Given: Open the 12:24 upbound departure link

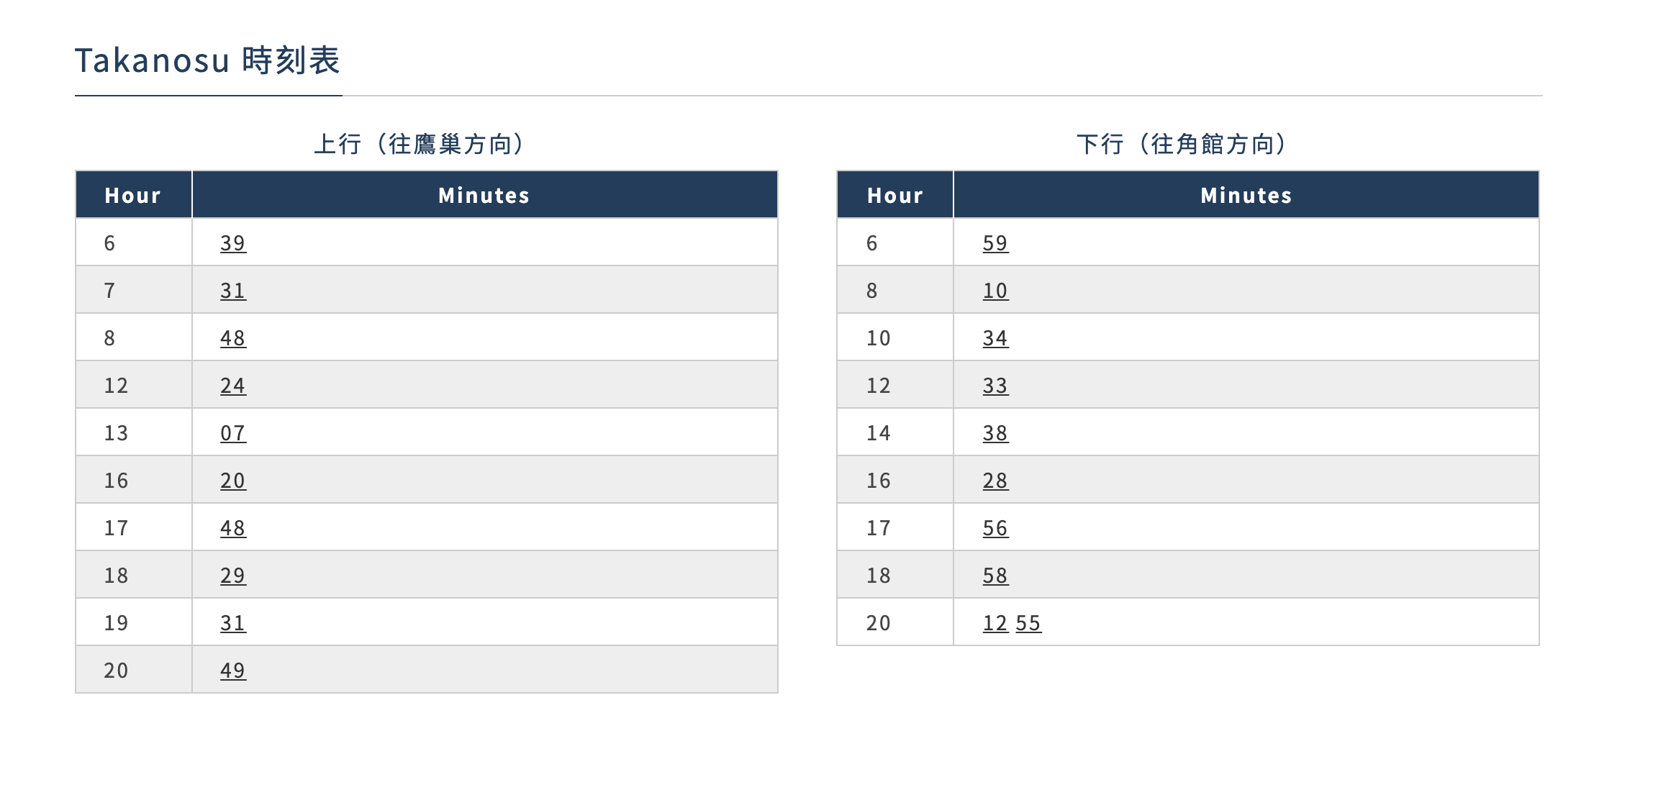Looking at the screenshot, I should click(233, 386).
